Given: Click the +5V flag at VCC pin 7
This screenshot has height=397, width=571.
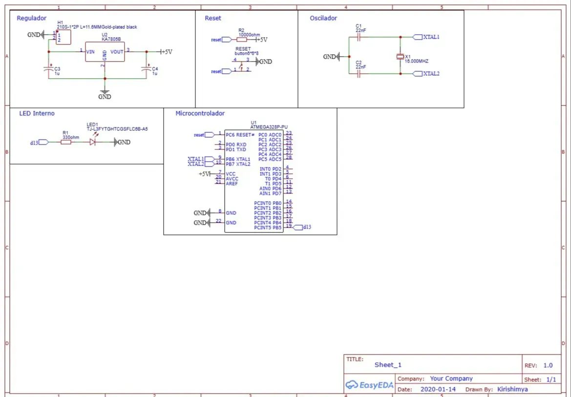Looking at the screenshot, I should point(204,174).
